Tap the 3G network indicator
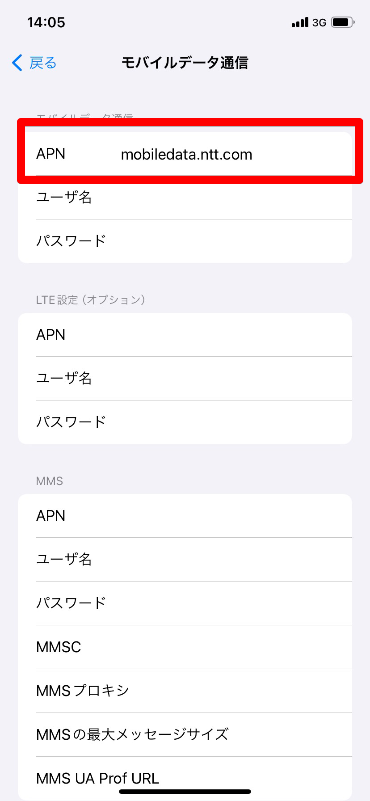This screenshot has width=370, height=801. click(x=319, y=22)
